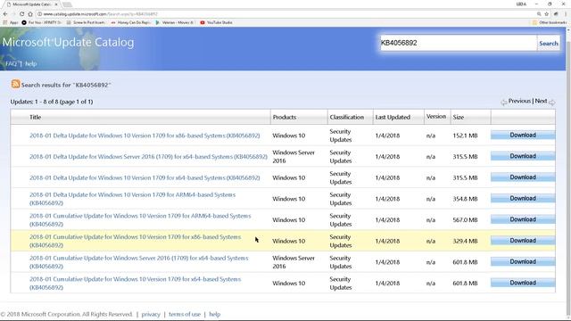Click the Microsoft Update Catalog header title
Viewport: 571px width, 321px height.
pos(68,42)
